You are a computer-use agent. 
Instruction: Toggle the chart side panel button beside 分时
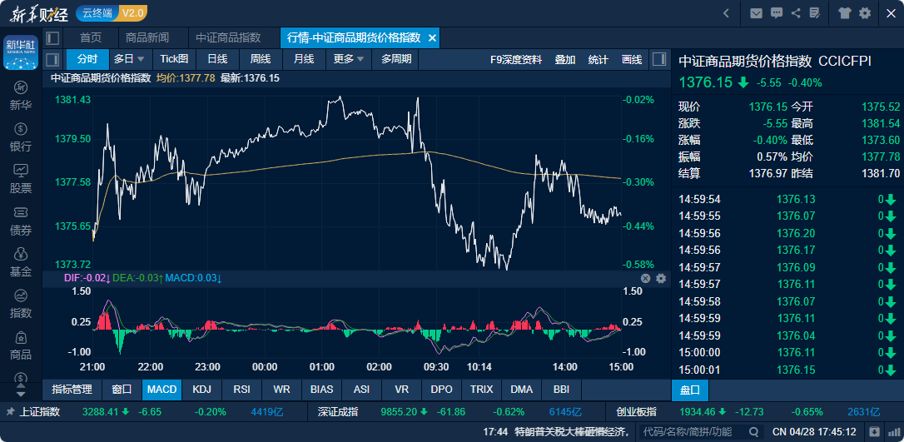click(x=52, y=59)
